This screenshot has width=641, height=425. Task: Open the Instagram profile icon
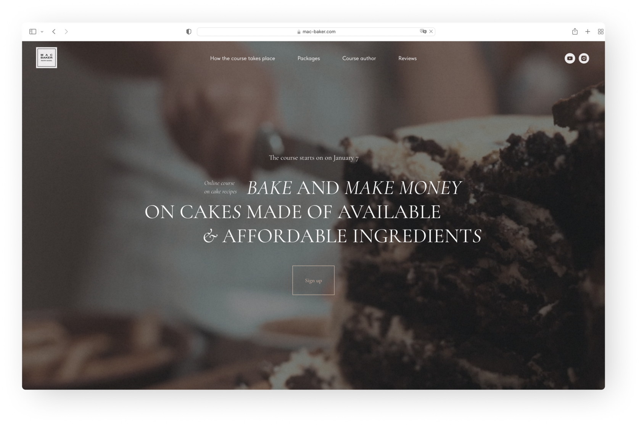pos(584,58)
